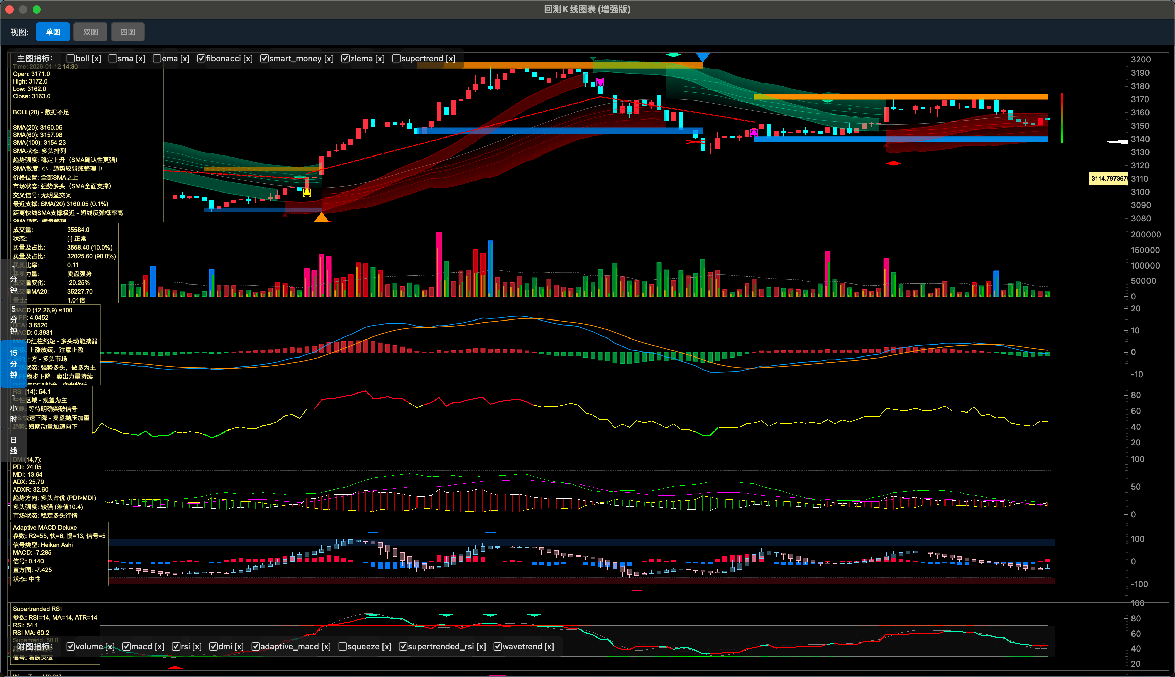Select the 日线 daily timeframe
The width and height of the screenshot is (1175, 677).
[x=14, y=445]
